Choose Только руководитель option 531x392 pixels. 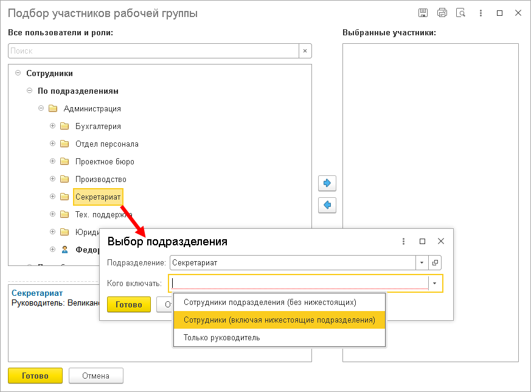222,337
